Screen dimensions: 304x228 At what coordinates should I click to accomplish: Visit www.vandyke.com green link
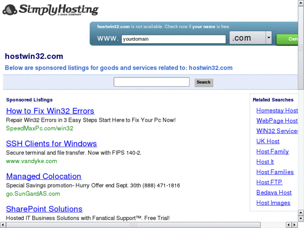(31, 161)
